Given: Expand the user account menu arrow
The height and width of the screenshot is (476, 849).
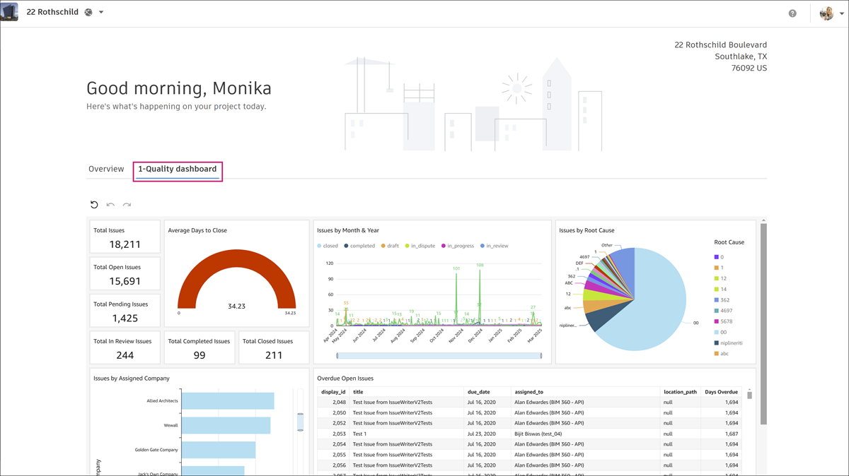Looking at the screenshot, I should tap(841, 14).
